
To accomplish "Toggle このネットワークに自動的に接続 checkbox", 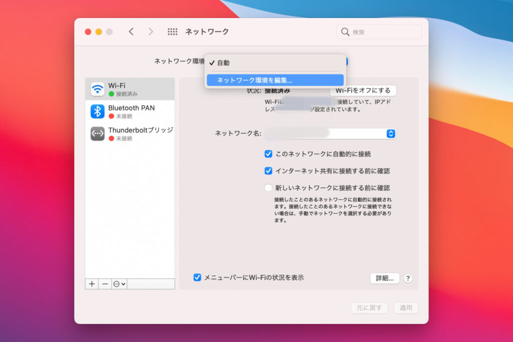I will [x=269, y=154].
